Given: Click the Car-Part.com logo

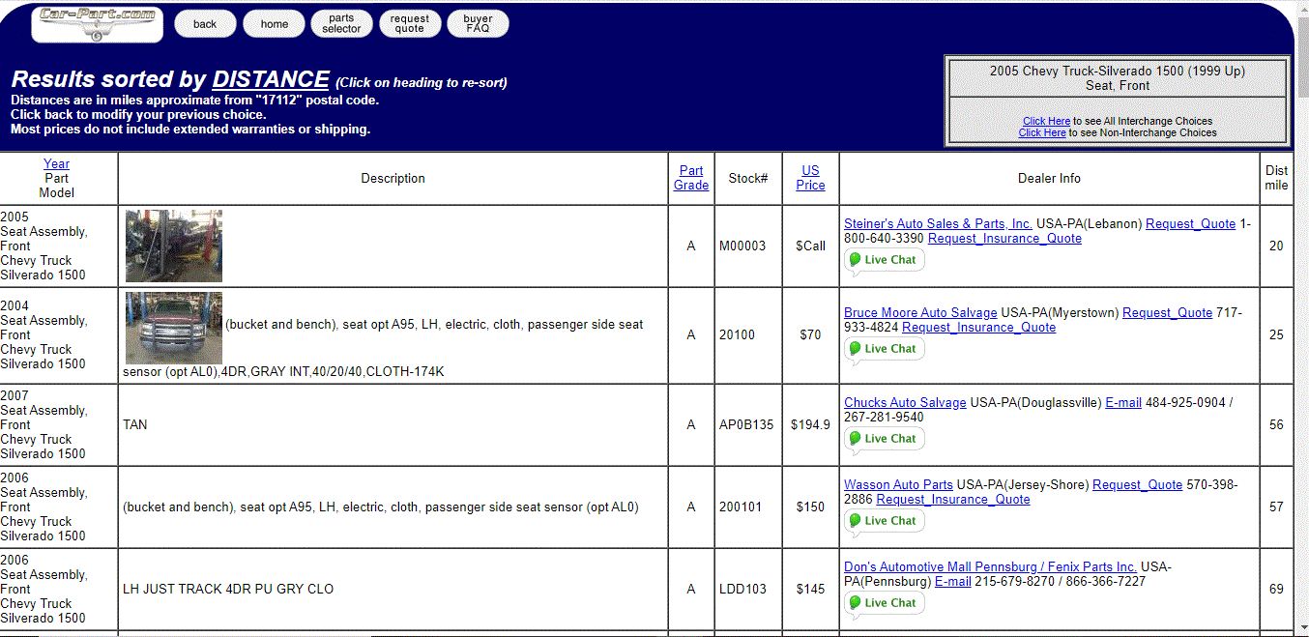Looking at the screenshot, I should pos(97,24).
